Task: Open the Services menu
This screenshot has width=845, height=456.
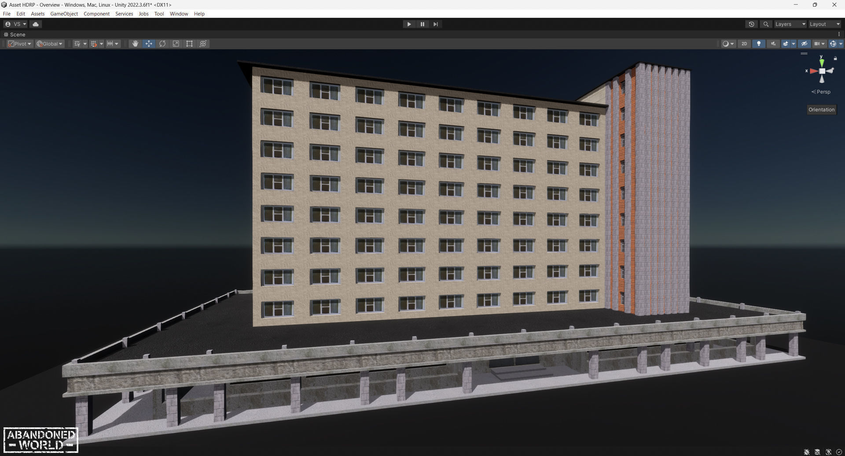Action: click(124, 14)
